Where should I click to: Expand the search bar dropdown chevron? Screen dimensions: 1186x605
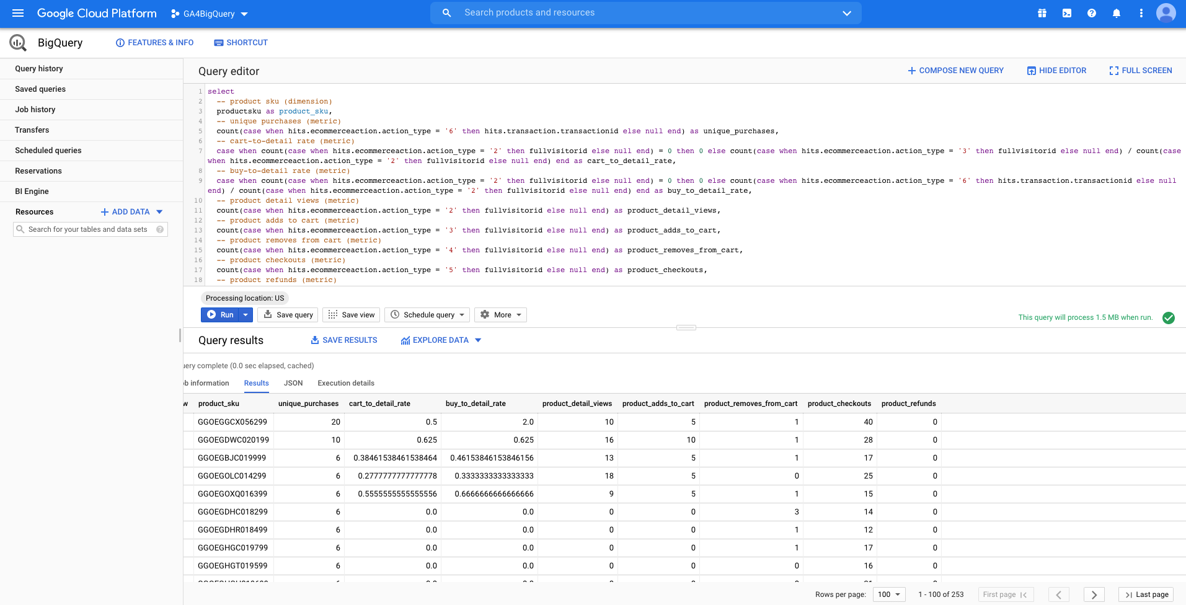click(847, 13)
